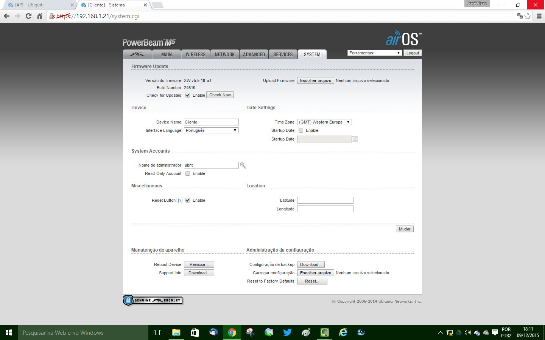Click the Logout button
Screen dimensions: 545x340
click(413, 53)
